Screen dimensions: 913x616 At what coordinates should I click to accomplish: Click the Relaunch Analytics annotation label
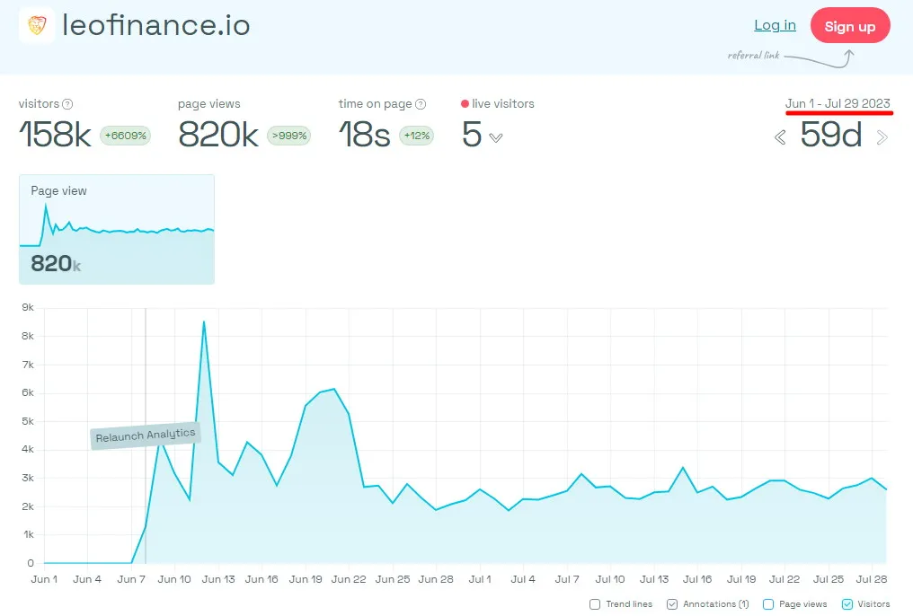[146, 436]
